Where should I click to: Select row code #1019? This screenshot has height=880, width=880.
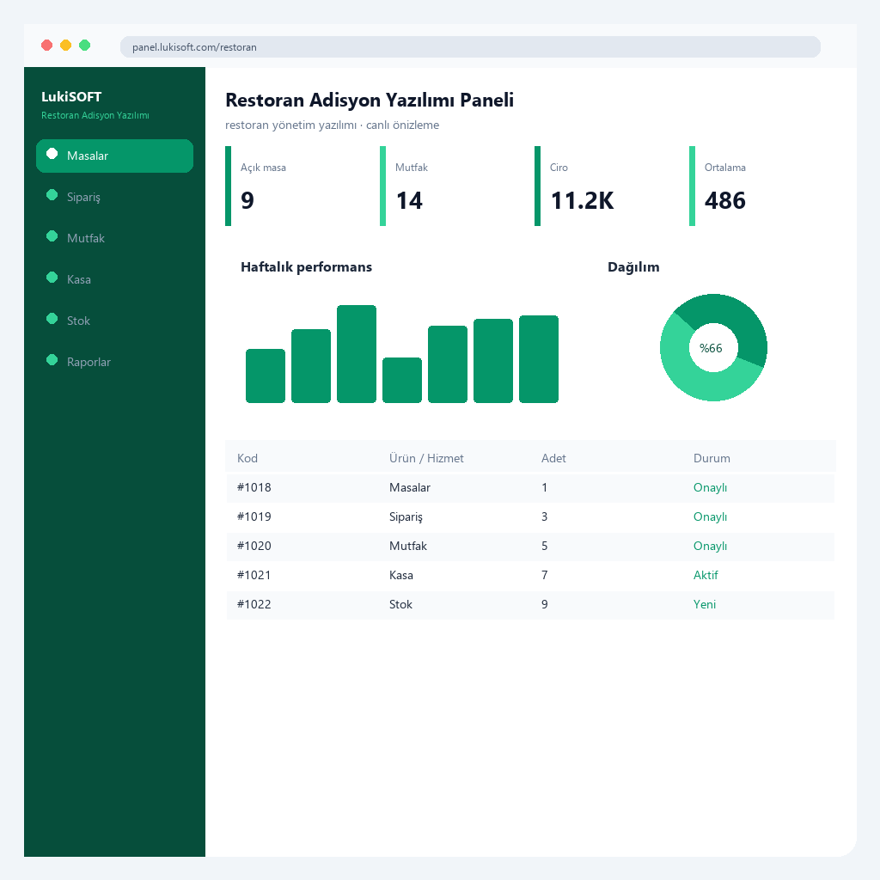(254, 516)
